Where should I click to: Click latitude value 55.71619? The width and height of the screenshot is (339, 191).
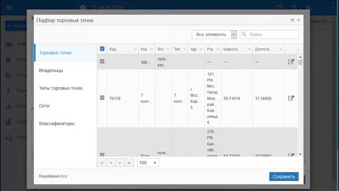[231, 98]
